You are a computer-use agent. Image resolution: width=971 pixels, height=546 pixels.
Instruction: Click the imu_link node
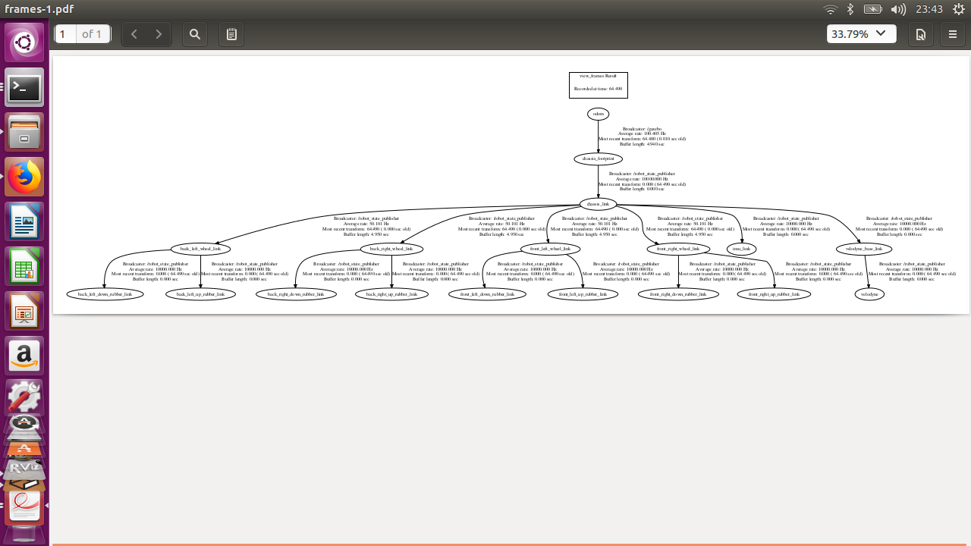[x=741, y=248]
